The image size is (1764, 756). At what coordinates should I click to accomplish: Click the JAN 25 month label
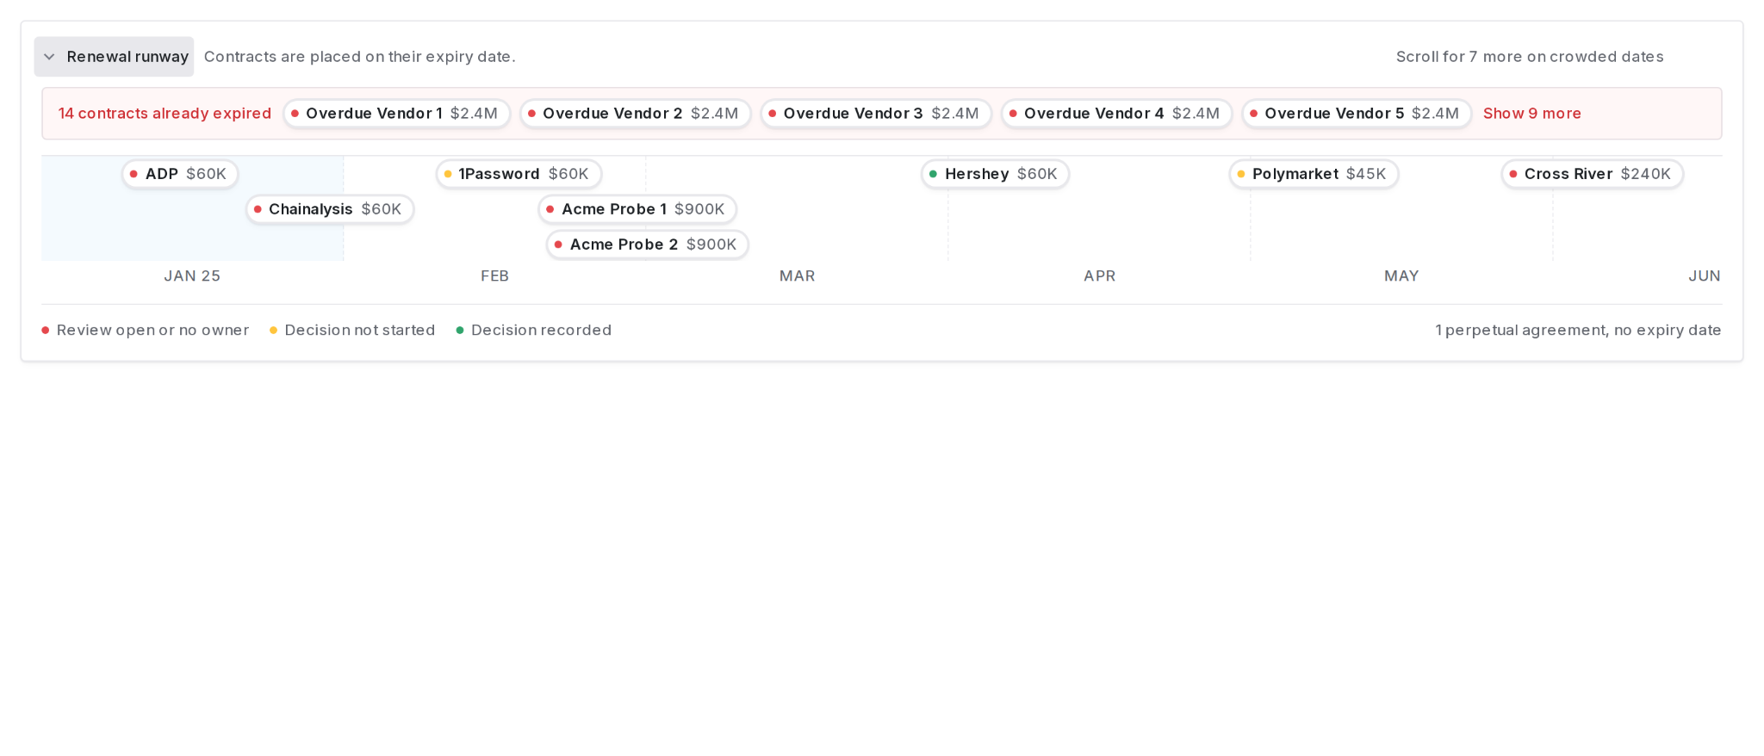(192, 276)
